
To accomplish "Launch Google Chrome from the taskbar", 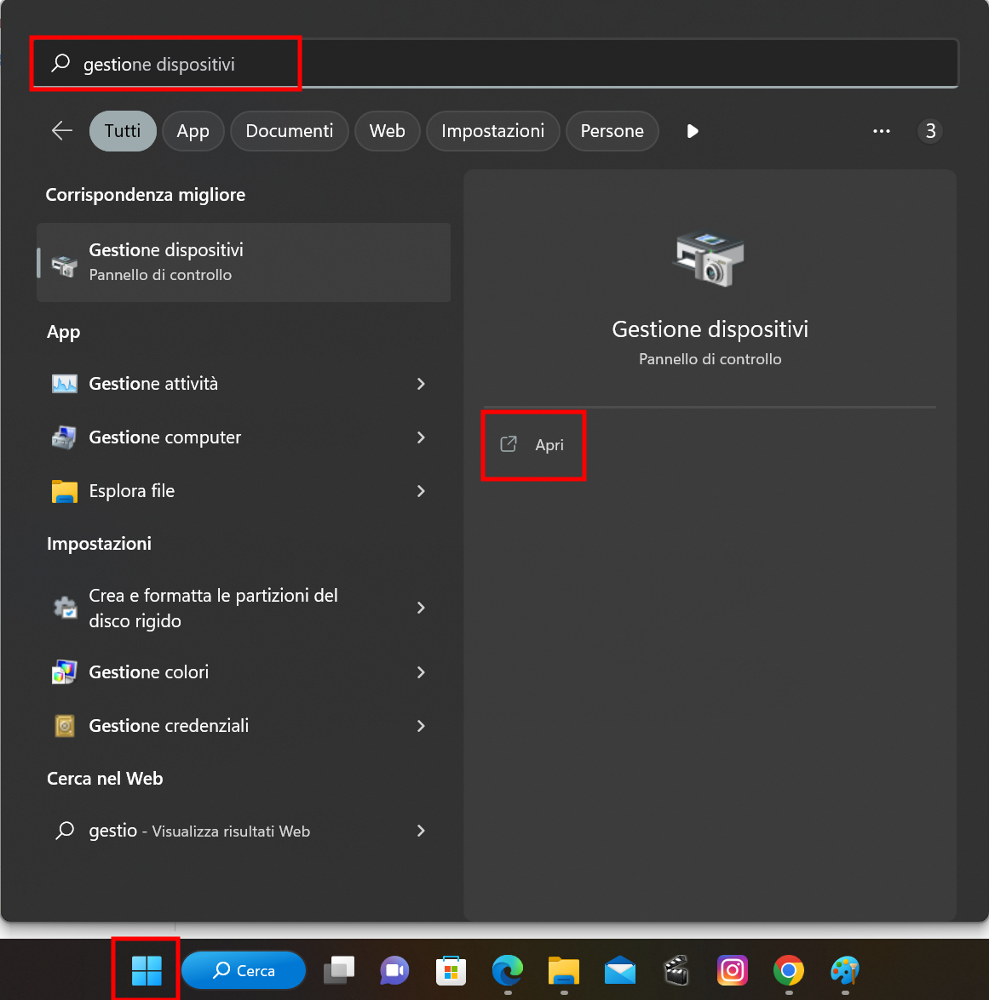I will pos(788,971).
